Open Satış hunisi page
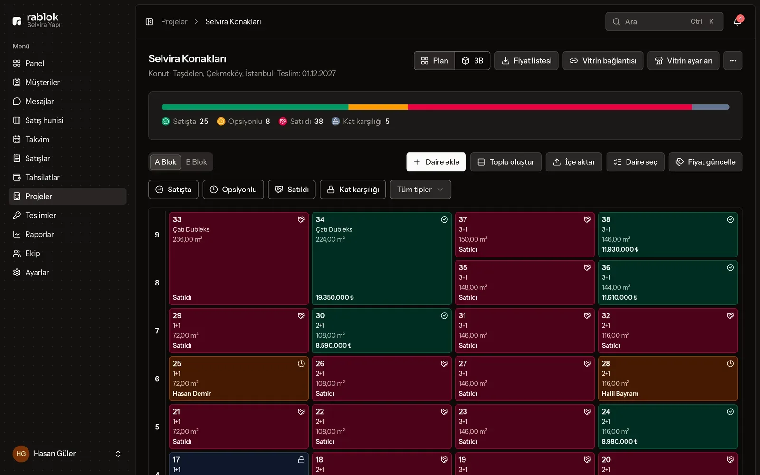This screenshot has width=760, height=475. click(x=67, y=120)
